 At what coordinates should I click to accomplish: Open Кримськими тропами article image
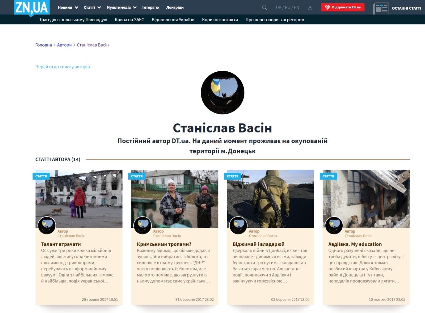(x=174, y=199)
